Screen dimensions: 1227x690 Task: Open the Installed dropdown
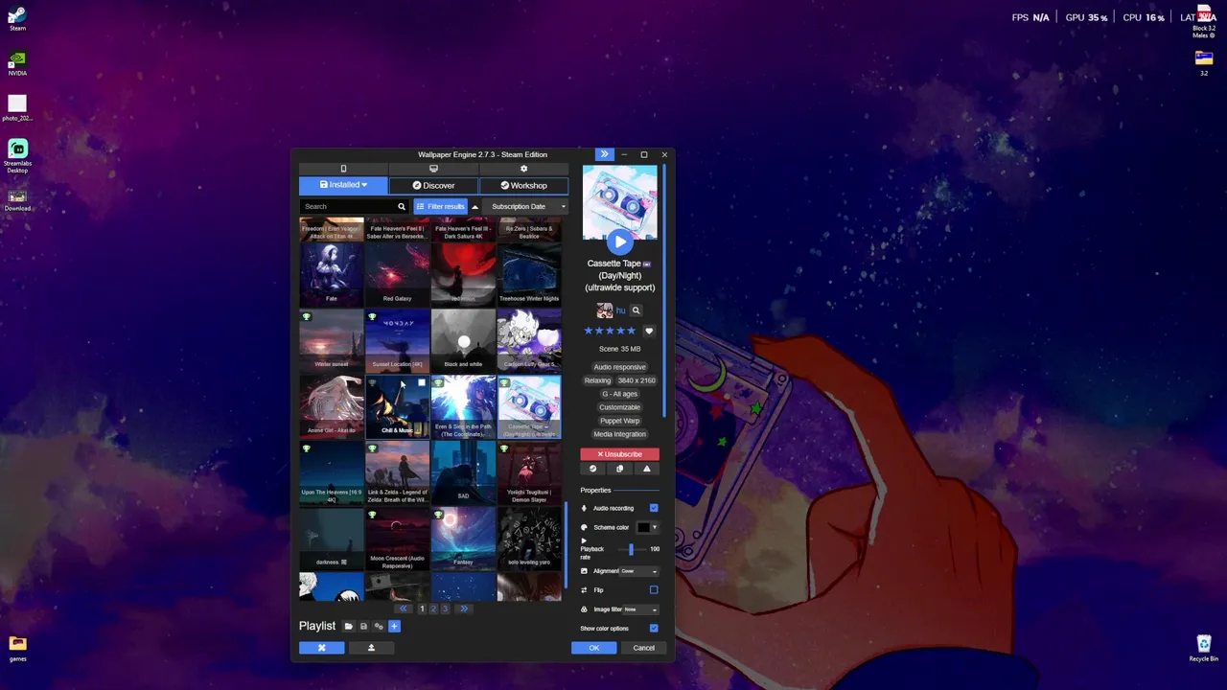(x=343, y=185)
